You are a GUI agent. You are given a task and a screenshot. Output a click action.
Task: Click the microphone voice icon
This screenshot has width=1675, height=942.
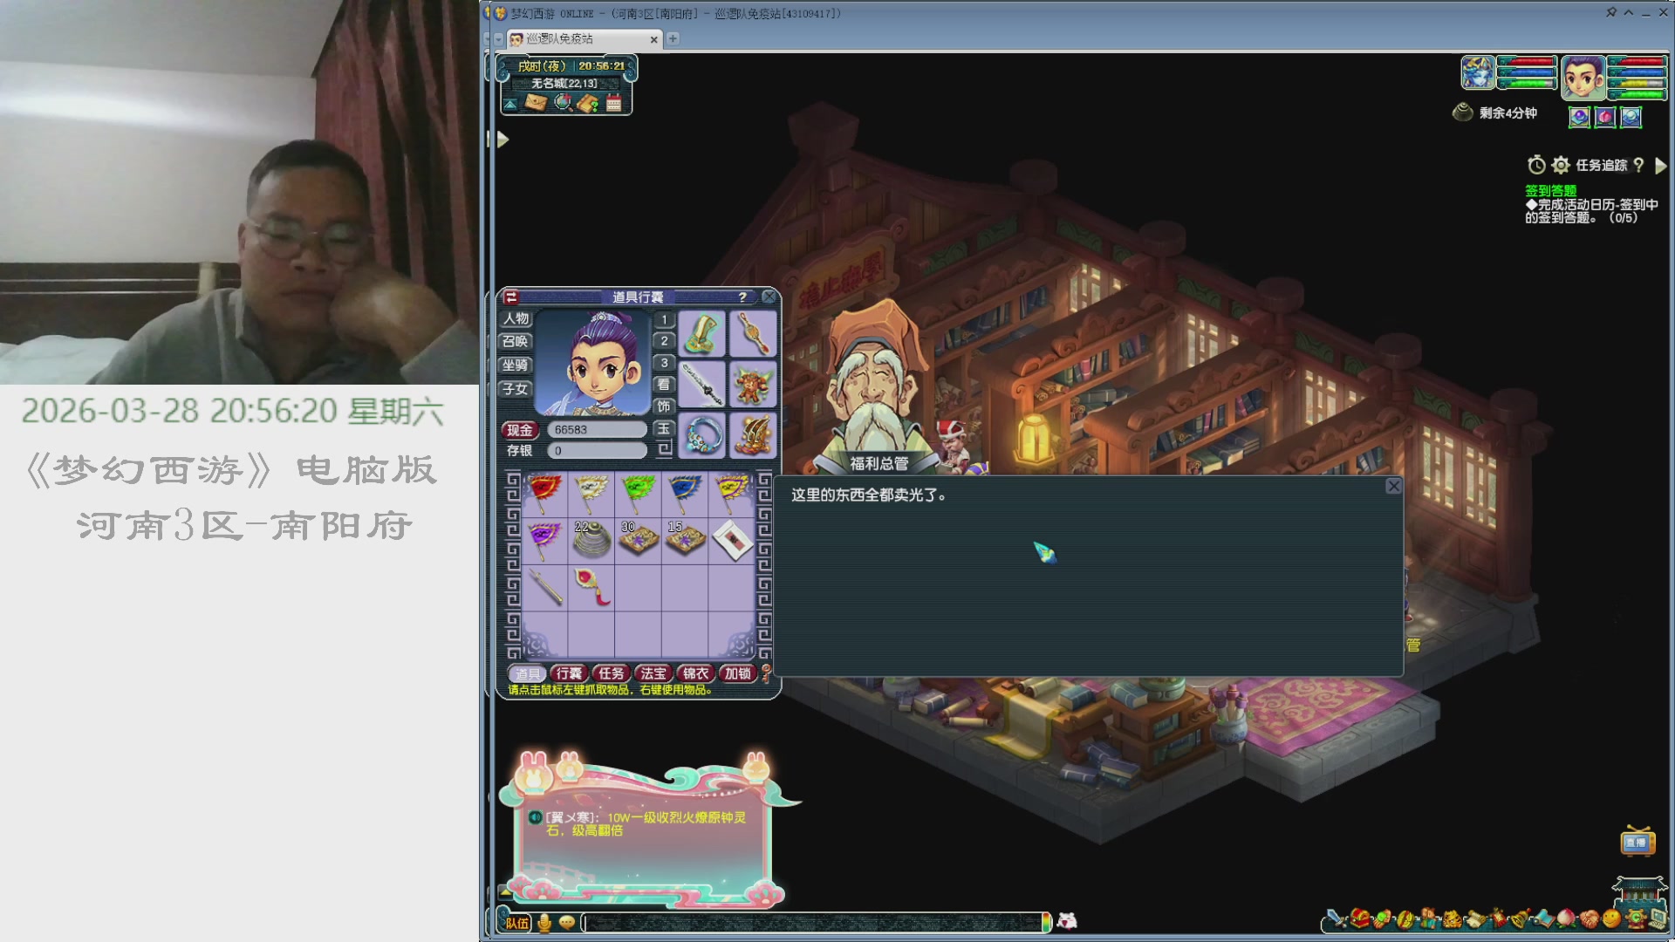coord(544,922)
